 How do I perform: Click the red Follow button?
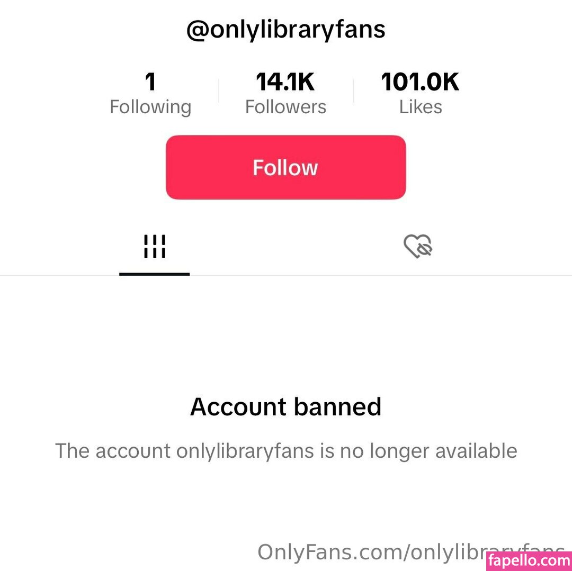click(285, 167)
